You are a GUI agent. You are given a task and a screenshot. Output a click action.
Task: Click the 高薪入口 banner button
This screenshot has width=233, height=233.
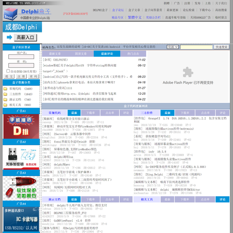[26, 38]
